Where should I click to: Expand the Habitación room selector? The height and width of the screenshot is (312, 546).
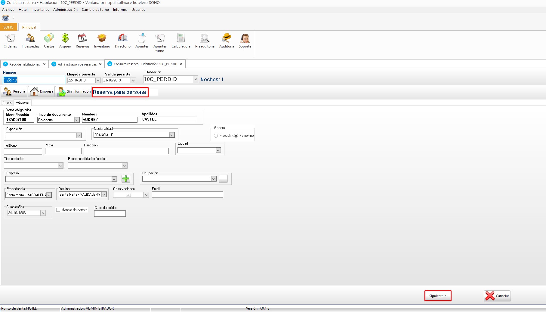pyautogui.click(x=196, y=79)
